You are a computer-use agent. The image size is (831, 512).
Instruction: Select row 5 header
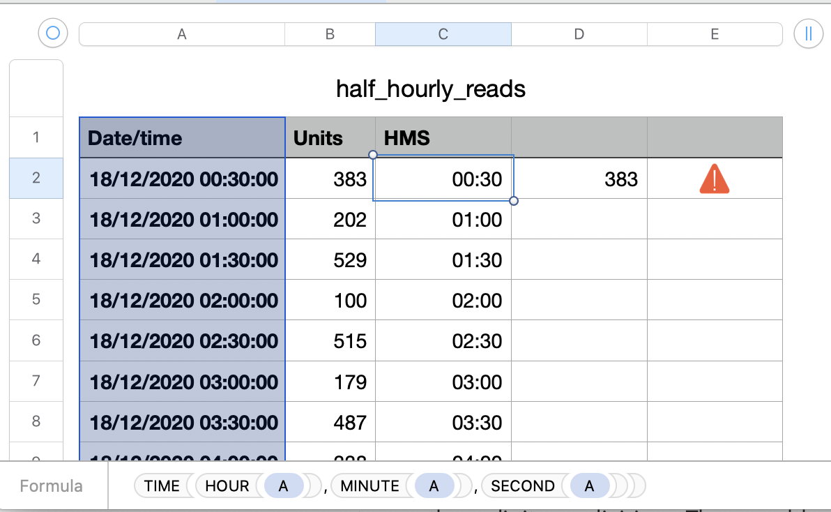(36, 300)
